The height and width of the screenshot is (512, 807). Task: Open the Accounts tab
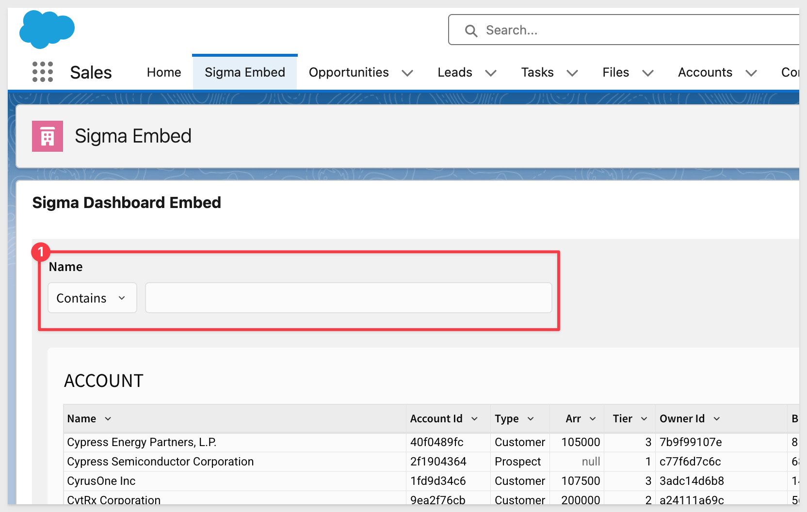(705, 72)
